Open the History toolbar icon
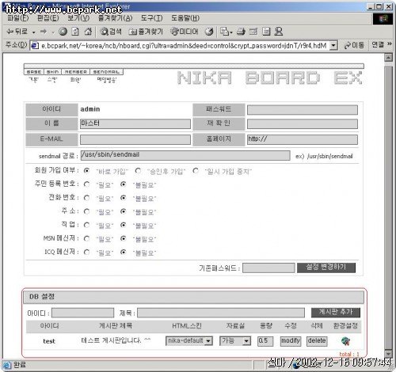 click(x=209, y=32)
